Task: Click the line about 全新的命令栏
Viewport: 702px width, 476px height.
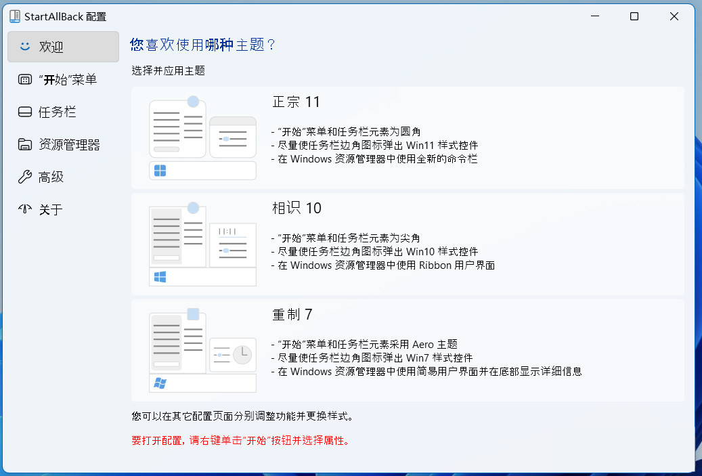Action: click(375, 159)
